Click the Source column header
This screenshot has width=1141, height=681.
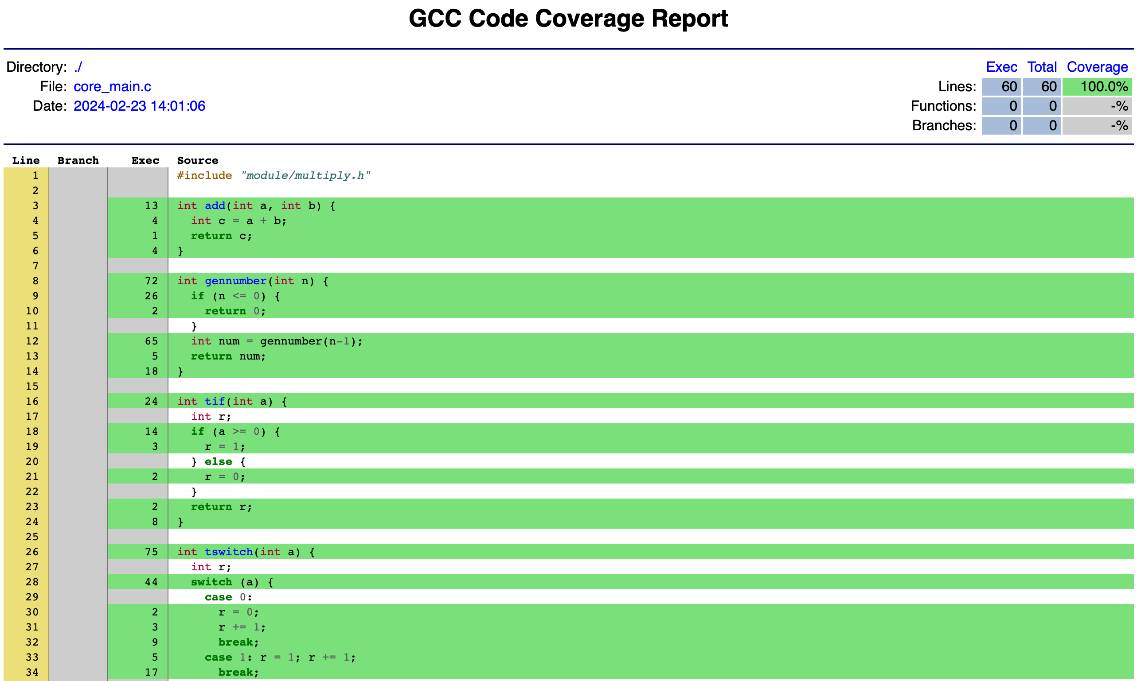198,160
